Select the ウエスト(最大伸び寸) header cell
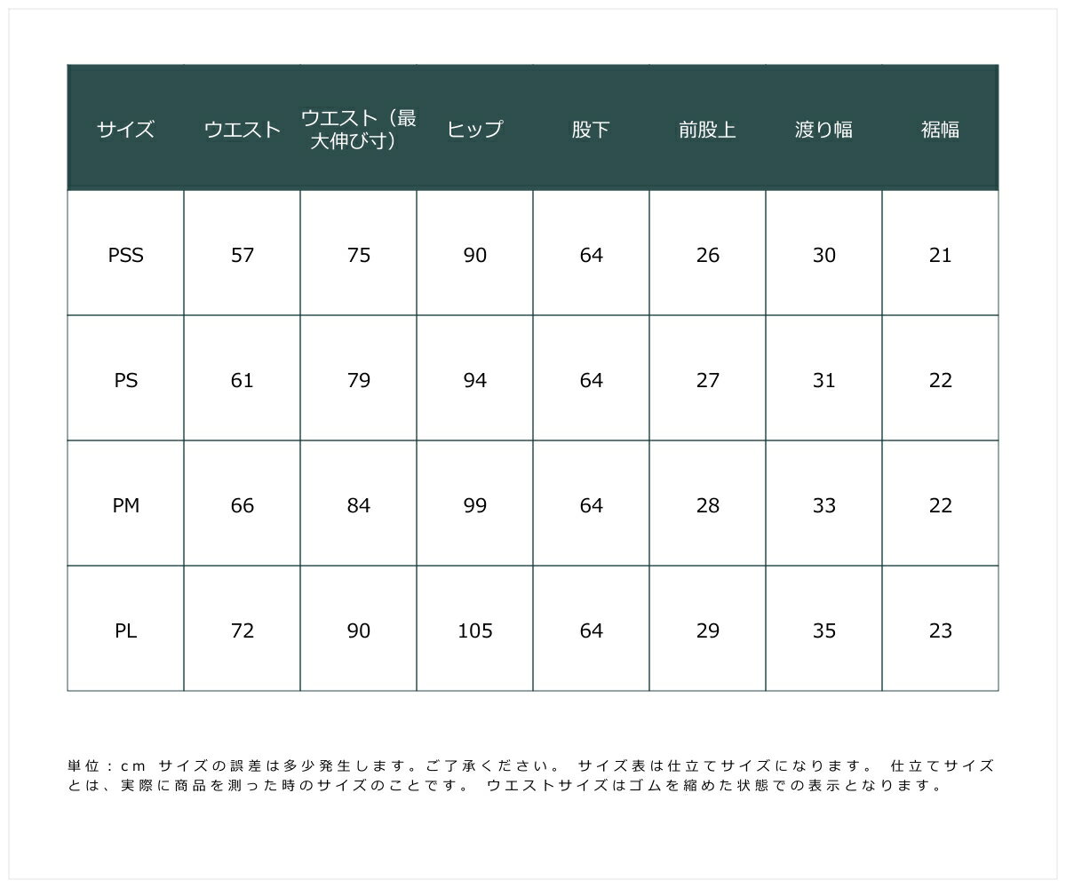Image resolution: width=1066 pixels, height=888 pixels. click(x=358, y=129)
